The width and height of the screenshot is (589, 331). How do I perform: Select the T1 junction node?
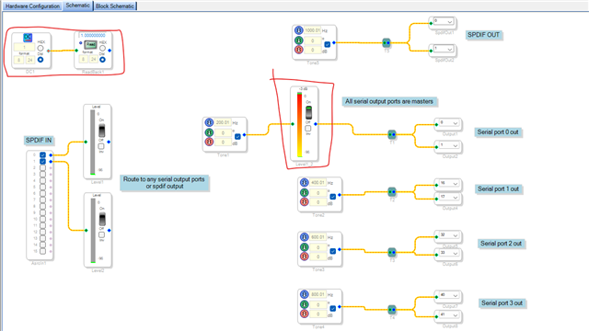pos(392,134)
